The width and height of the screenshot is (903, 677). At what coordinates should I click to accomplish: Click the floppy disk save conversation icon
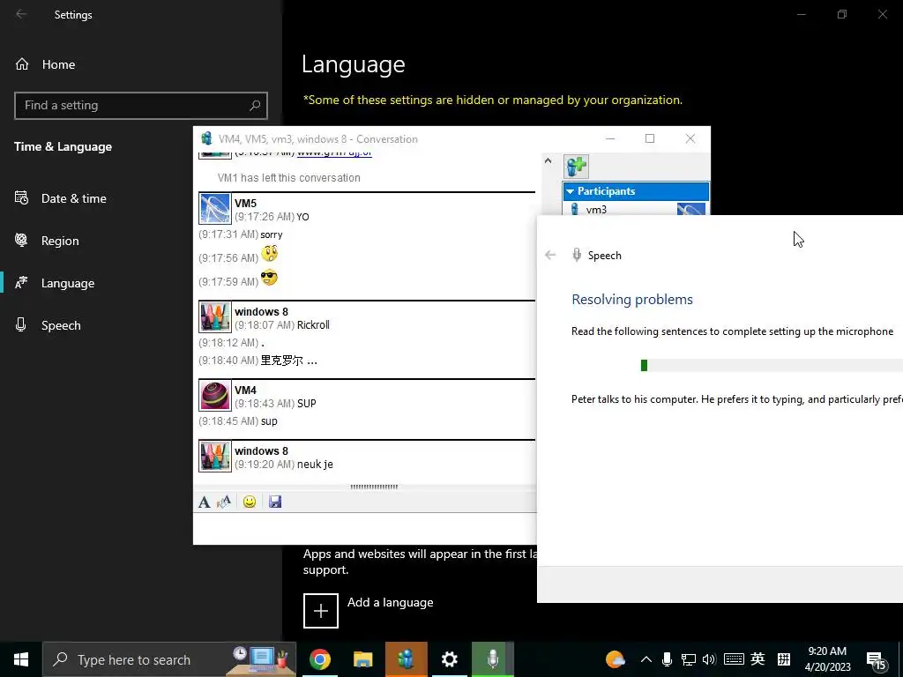coord(275,502)
